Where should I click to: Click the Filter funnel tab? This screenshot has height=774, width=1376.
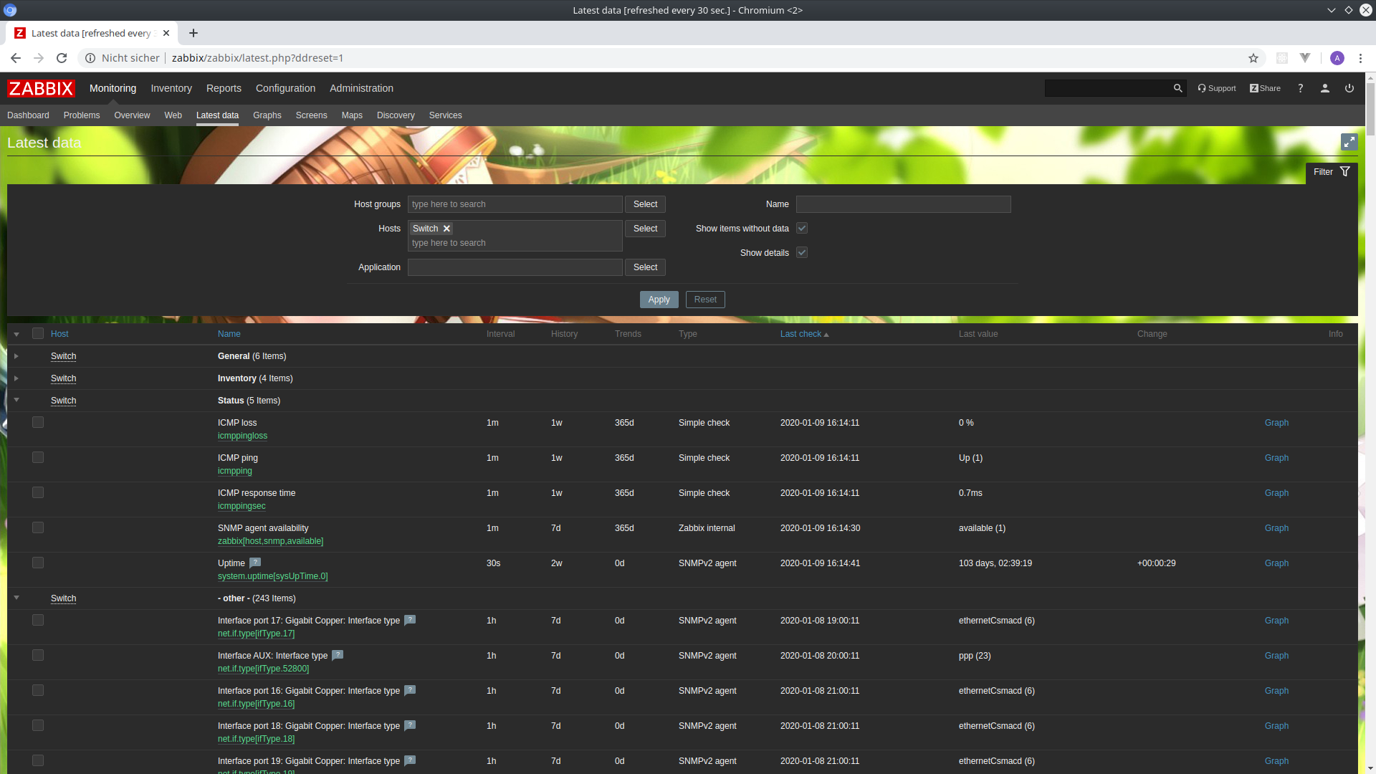tap(1332, 172)
